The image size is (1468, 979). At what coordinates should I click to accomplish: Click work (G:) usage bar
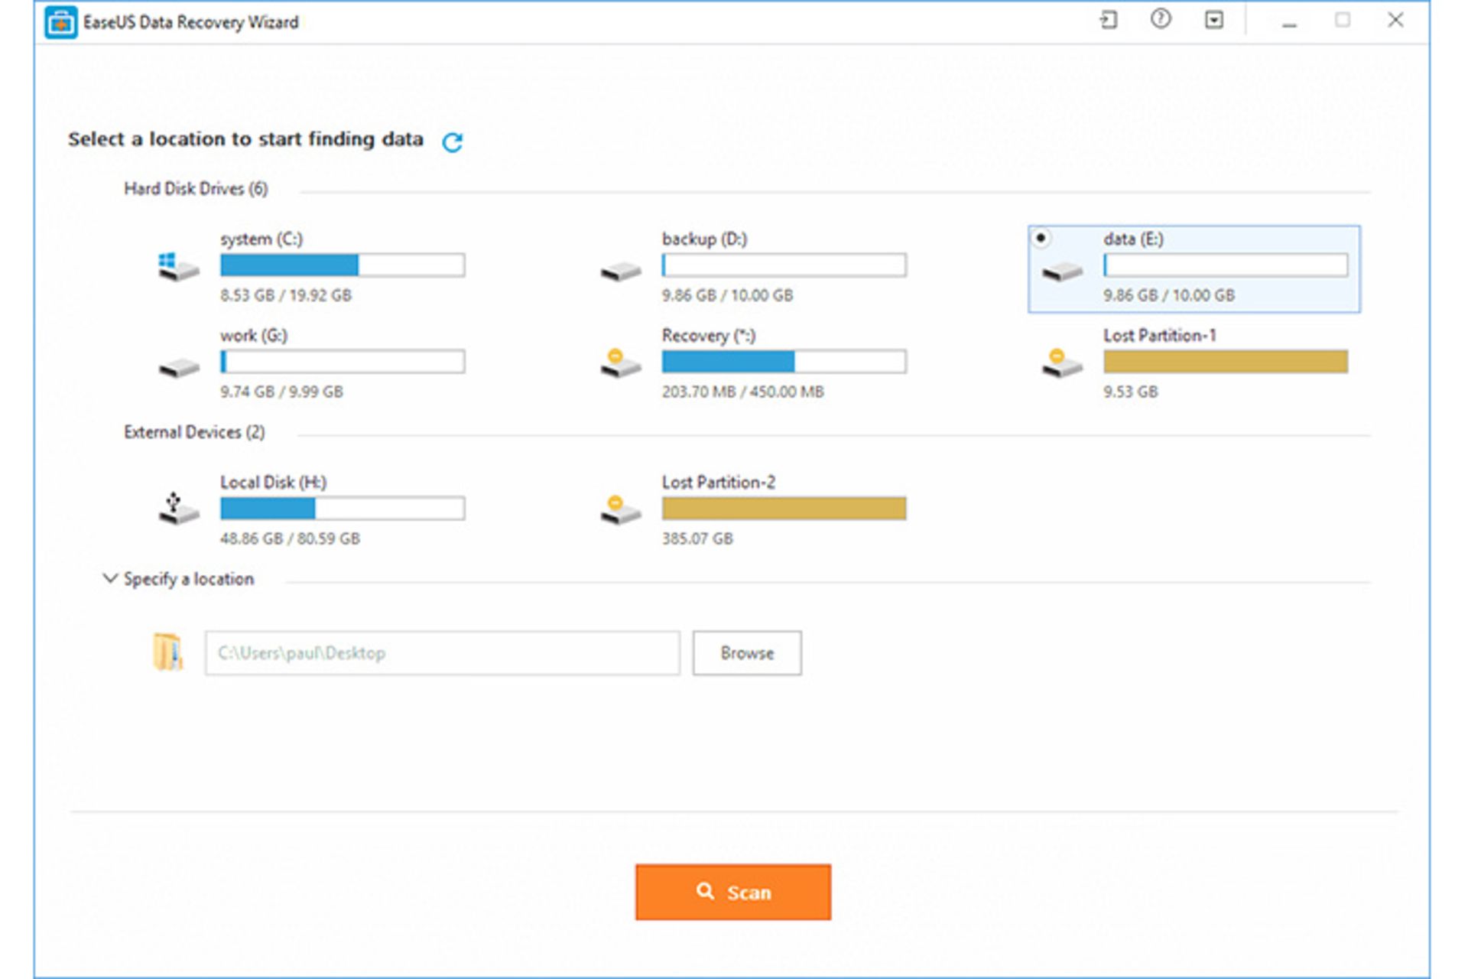343,362
